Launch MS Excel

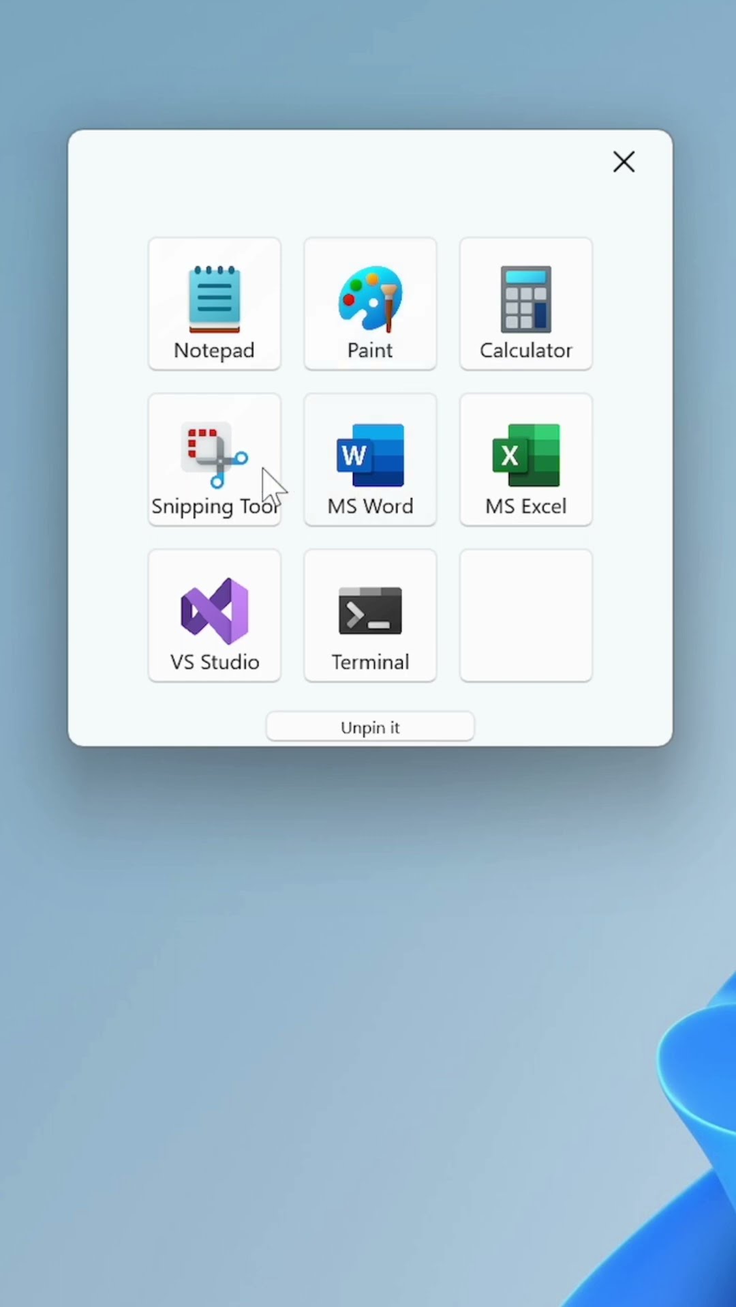point(526,459)
